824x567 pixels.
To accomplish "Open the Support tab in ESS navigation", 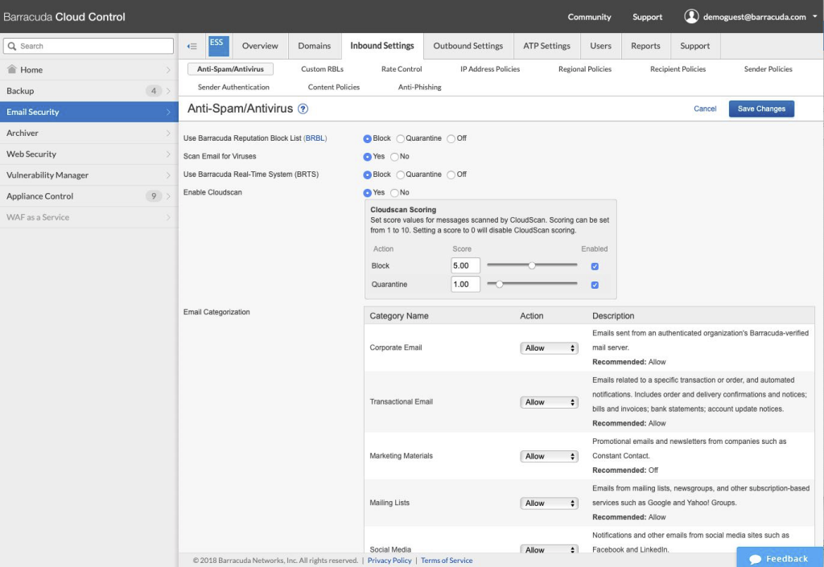I will click(x=694, y=46).
